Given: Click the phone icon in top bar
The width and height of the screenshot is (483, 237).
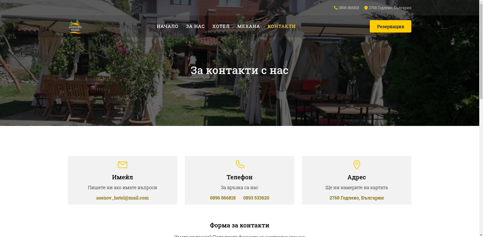Looking at the screenshot, I should [x=336, y=8].
